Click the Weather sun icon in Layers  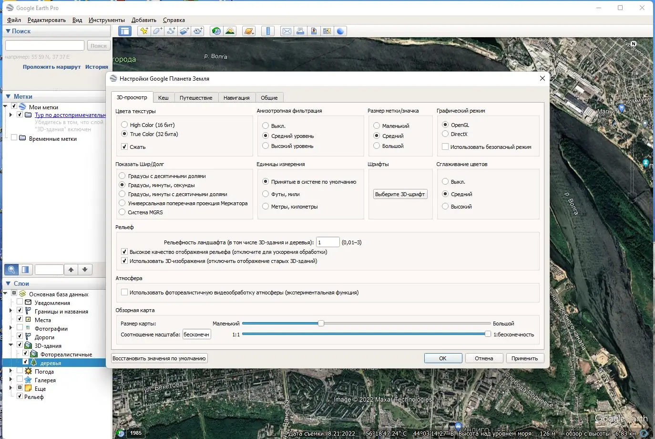click(28, 371)
